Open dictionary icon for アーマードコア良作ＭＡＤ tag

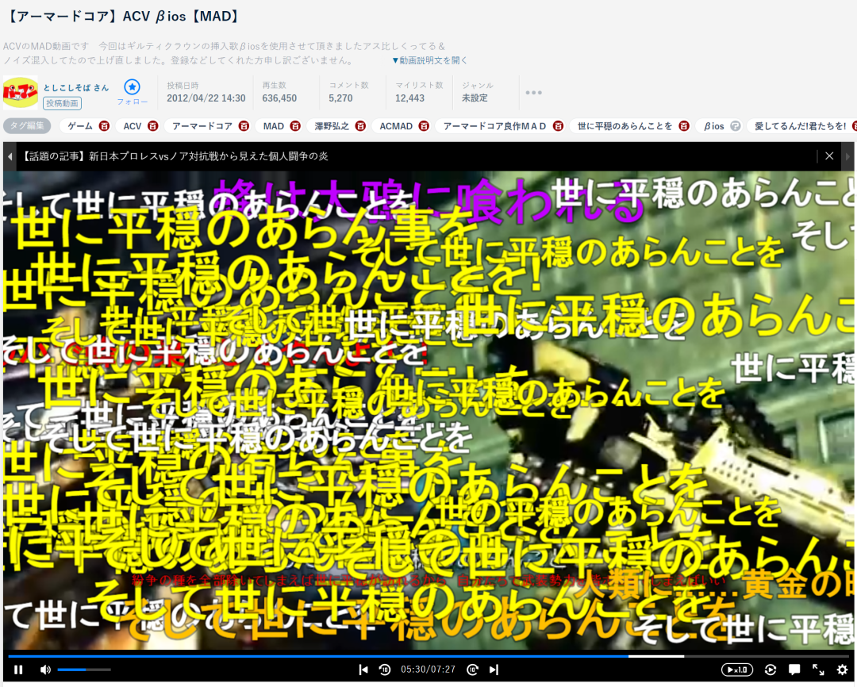coord(558,126)
